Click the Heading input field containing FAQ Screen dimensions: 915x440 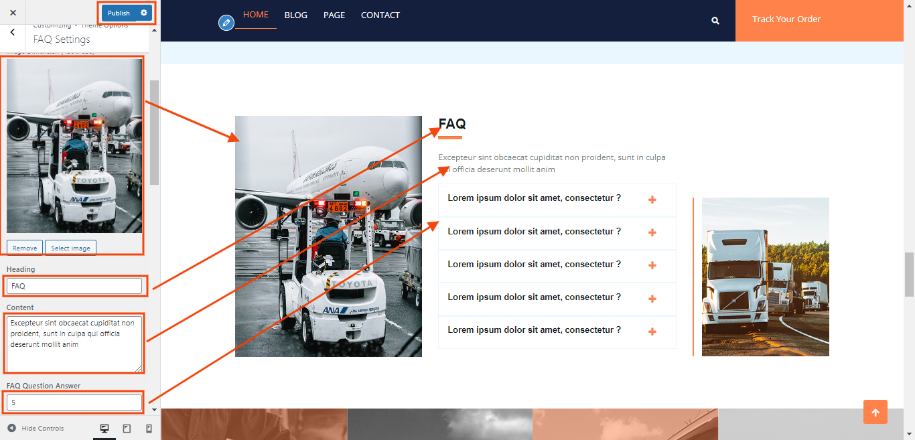74,286
